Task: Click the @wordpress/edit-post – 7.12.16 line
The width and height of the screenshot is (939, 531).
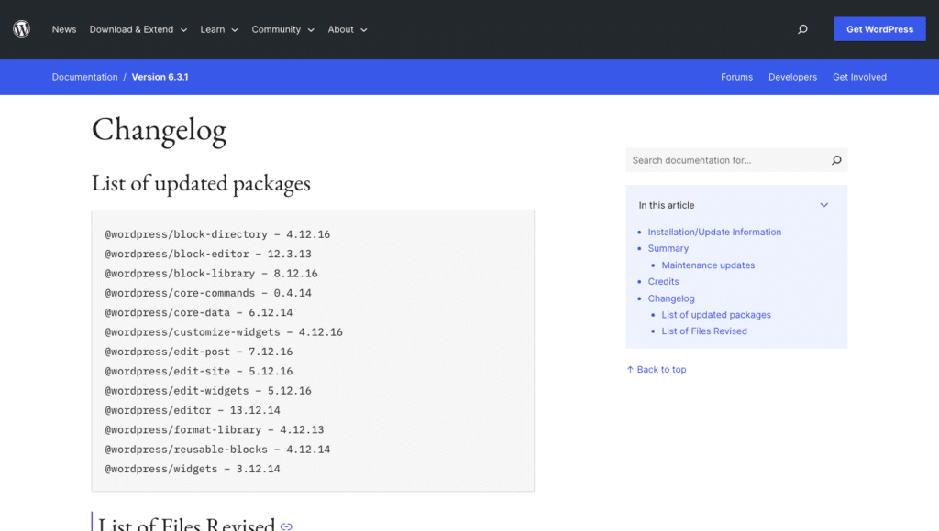Action: pyautogui.click(x=199, y=352)
